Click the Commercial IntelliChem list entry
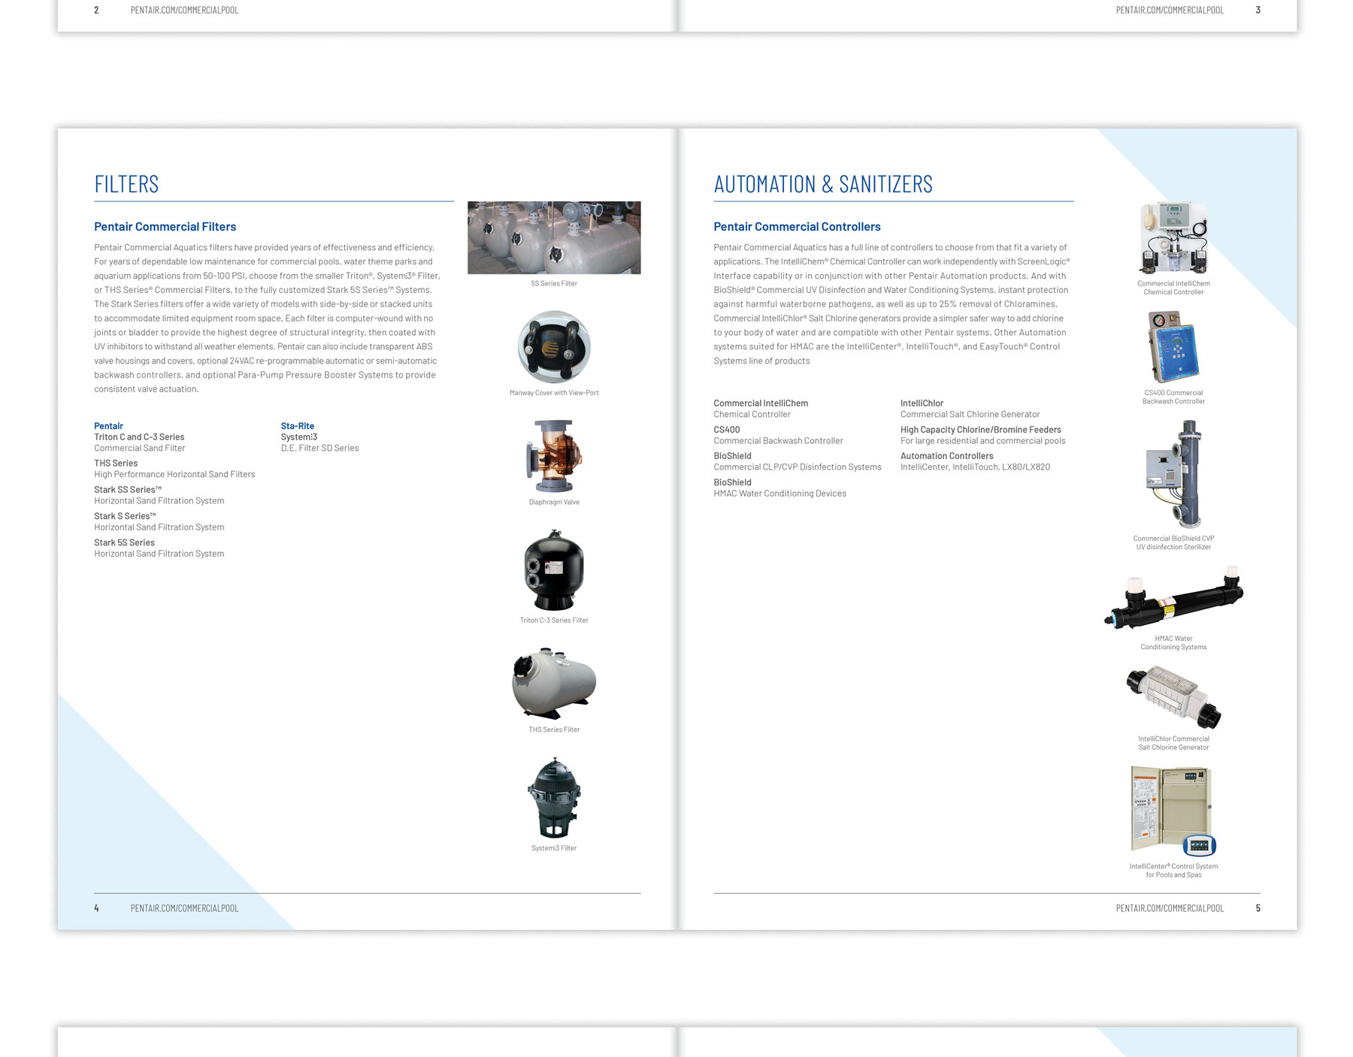Image resolution: width=1353 pixels, height=1057 pixels. click(761, 409)
